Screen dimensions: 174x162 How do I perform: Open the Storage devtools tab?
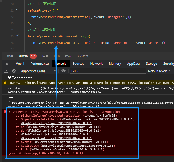(151, 64)
